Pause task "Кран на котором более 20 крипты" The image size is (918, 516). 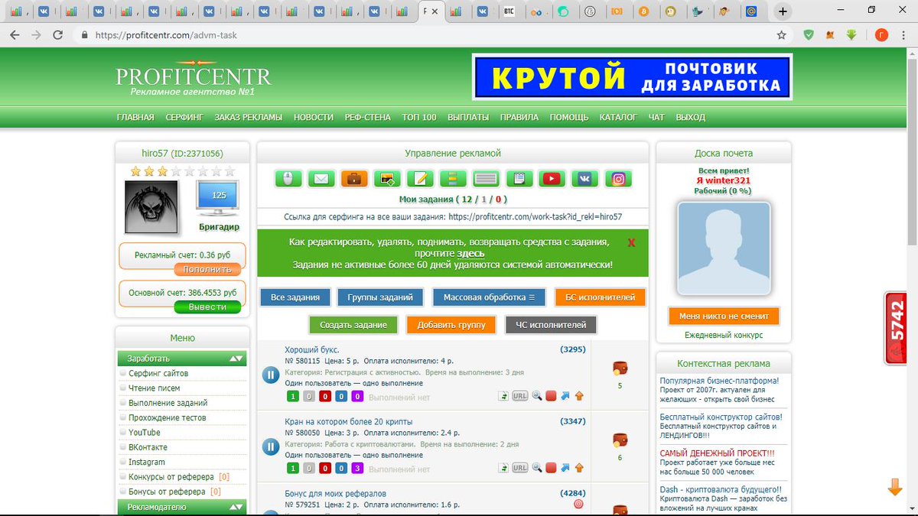click(x=270, y=446)
